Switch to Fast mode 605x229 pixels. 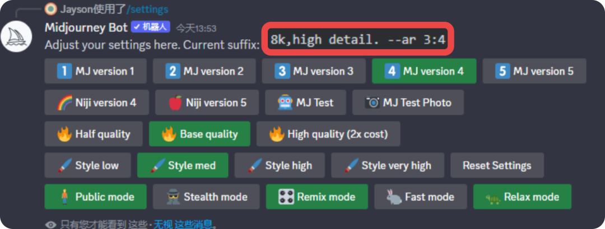(x=421, y=197)
